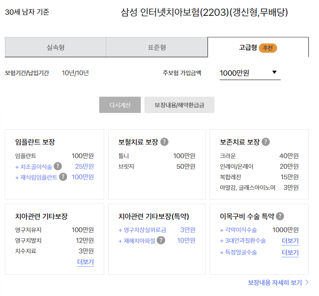
Task: Click the 영구치유지 row label
Action: (x=28, y=230)
